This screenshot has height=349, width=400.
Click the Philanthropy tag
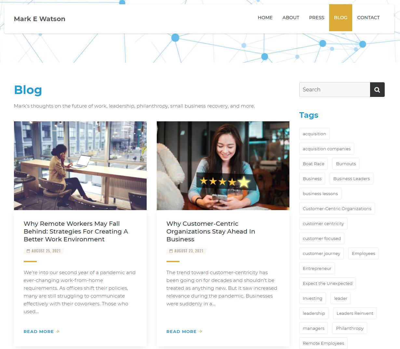point(350,328)
